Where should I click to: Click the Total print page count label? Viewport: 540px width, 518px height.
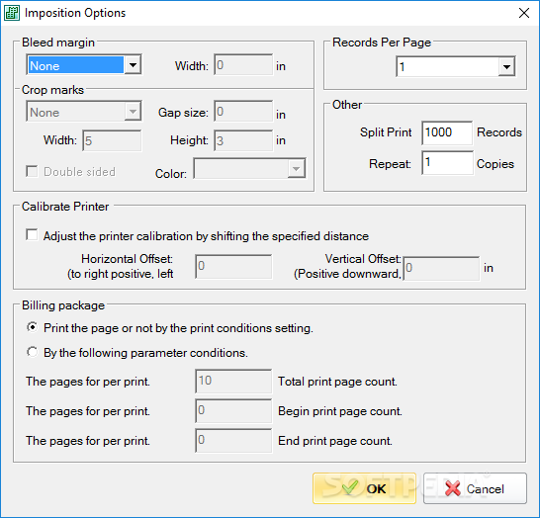click(x=337, y=382)
